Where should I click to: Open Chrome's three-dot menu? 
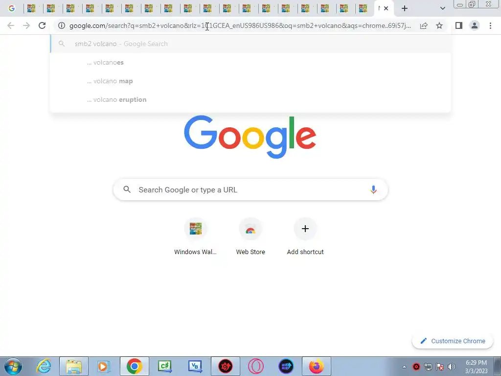click(x=490, y=25)
